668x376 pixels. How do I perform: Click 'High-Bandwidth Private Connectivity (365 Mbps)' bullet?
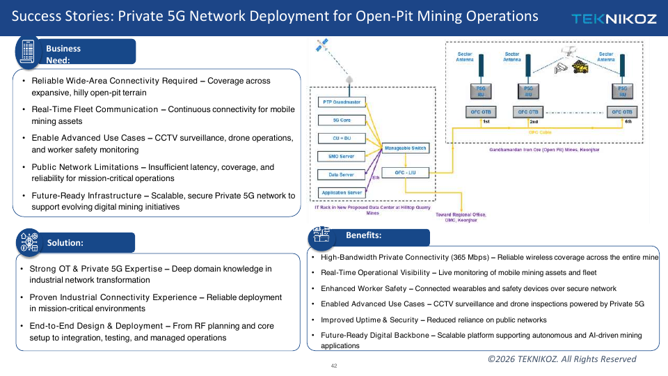tap(485, 257)
